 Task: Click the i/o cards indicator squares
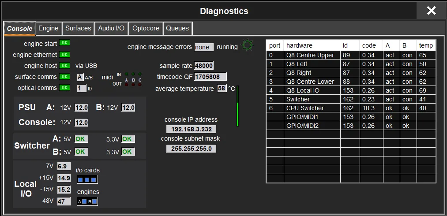(x=87, y=179)
